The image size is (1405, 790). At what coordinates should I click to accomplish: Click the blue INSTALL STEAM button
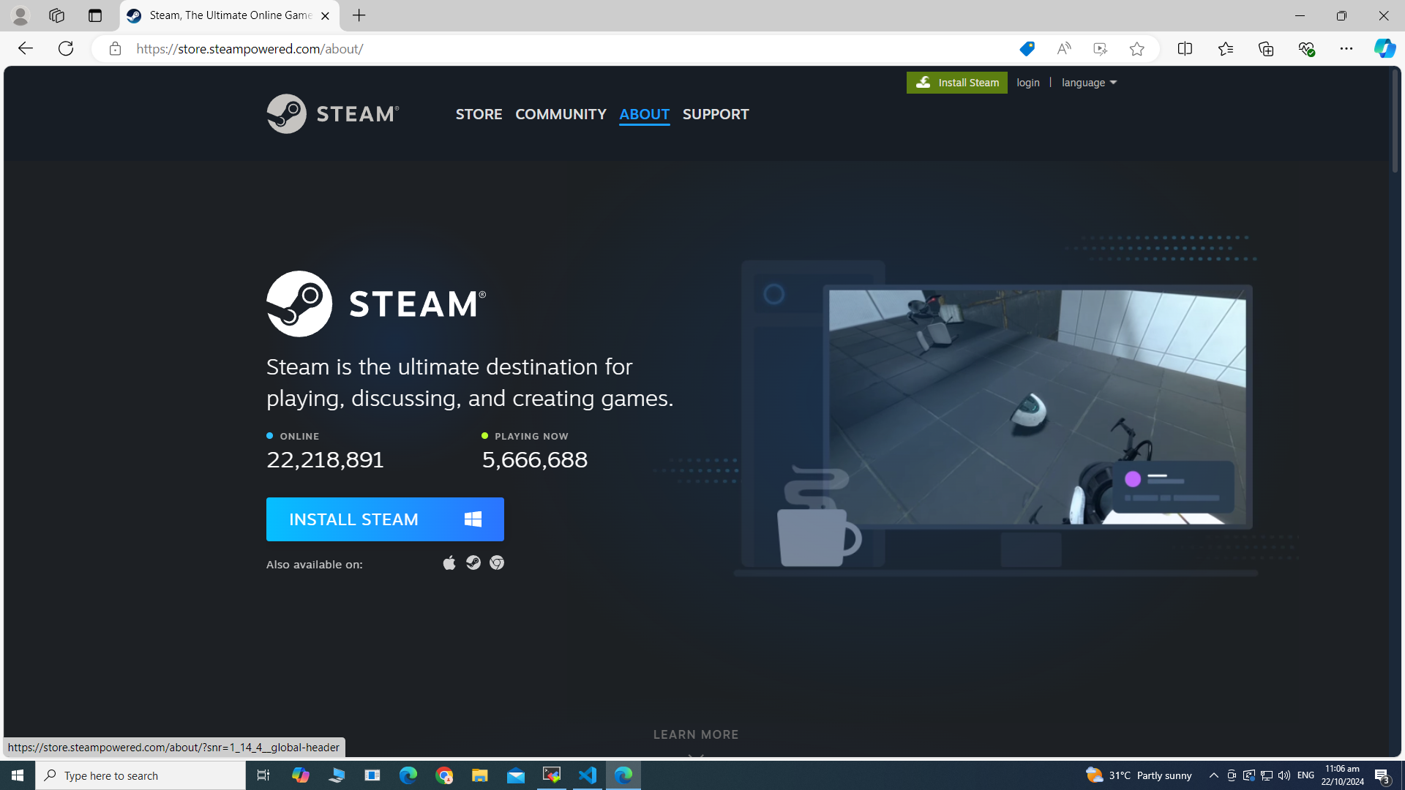pyautogui.click(x=385, y=519)
